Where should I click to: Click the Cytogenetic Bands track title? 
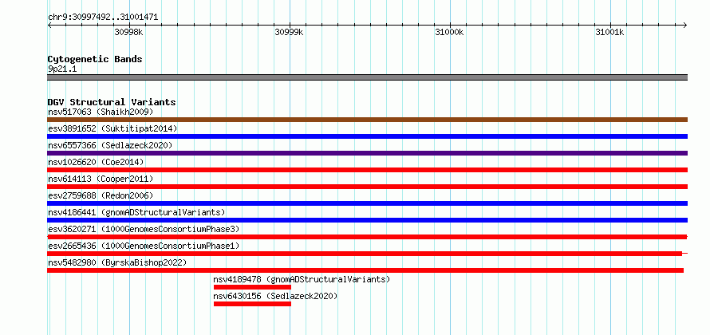pyautogui.click(x=95, y=59)
